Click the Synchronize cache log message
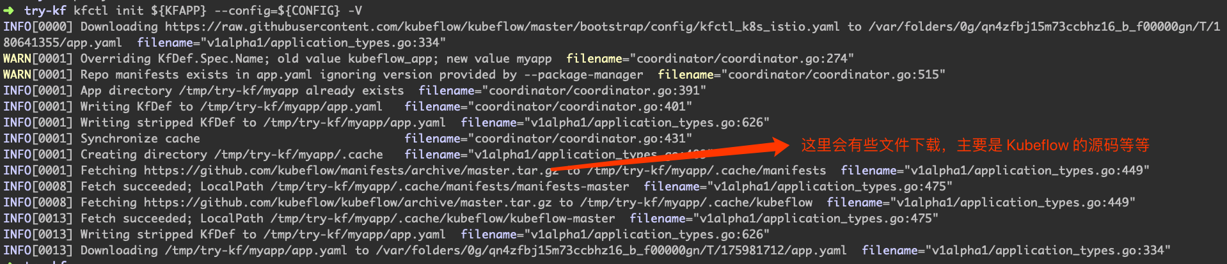1227x264 pixels. [139, 139]
